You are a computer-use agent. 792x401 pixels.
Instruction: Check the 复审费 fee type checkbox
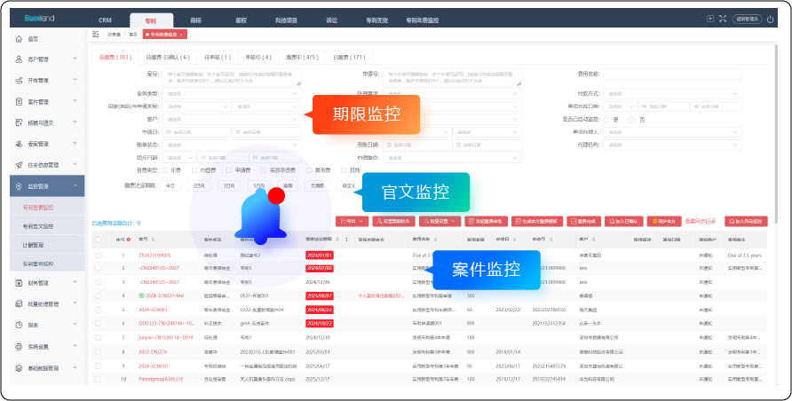pos(309,170)
